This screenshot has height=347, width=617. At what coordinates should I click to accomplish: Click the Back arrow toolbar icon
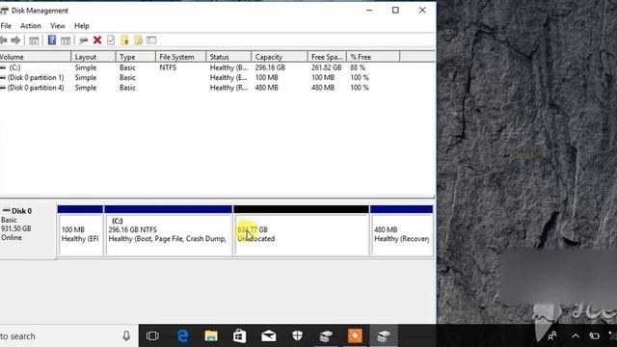4,40
